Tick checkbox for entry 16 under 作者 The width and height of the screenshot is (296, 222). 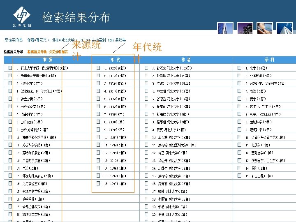(x=146, y=183)
